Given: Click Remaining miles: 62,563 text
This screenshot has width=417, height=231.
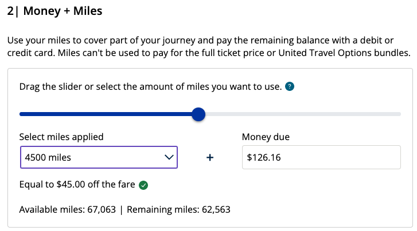Looking at the screenshot, I should (178, 209).
